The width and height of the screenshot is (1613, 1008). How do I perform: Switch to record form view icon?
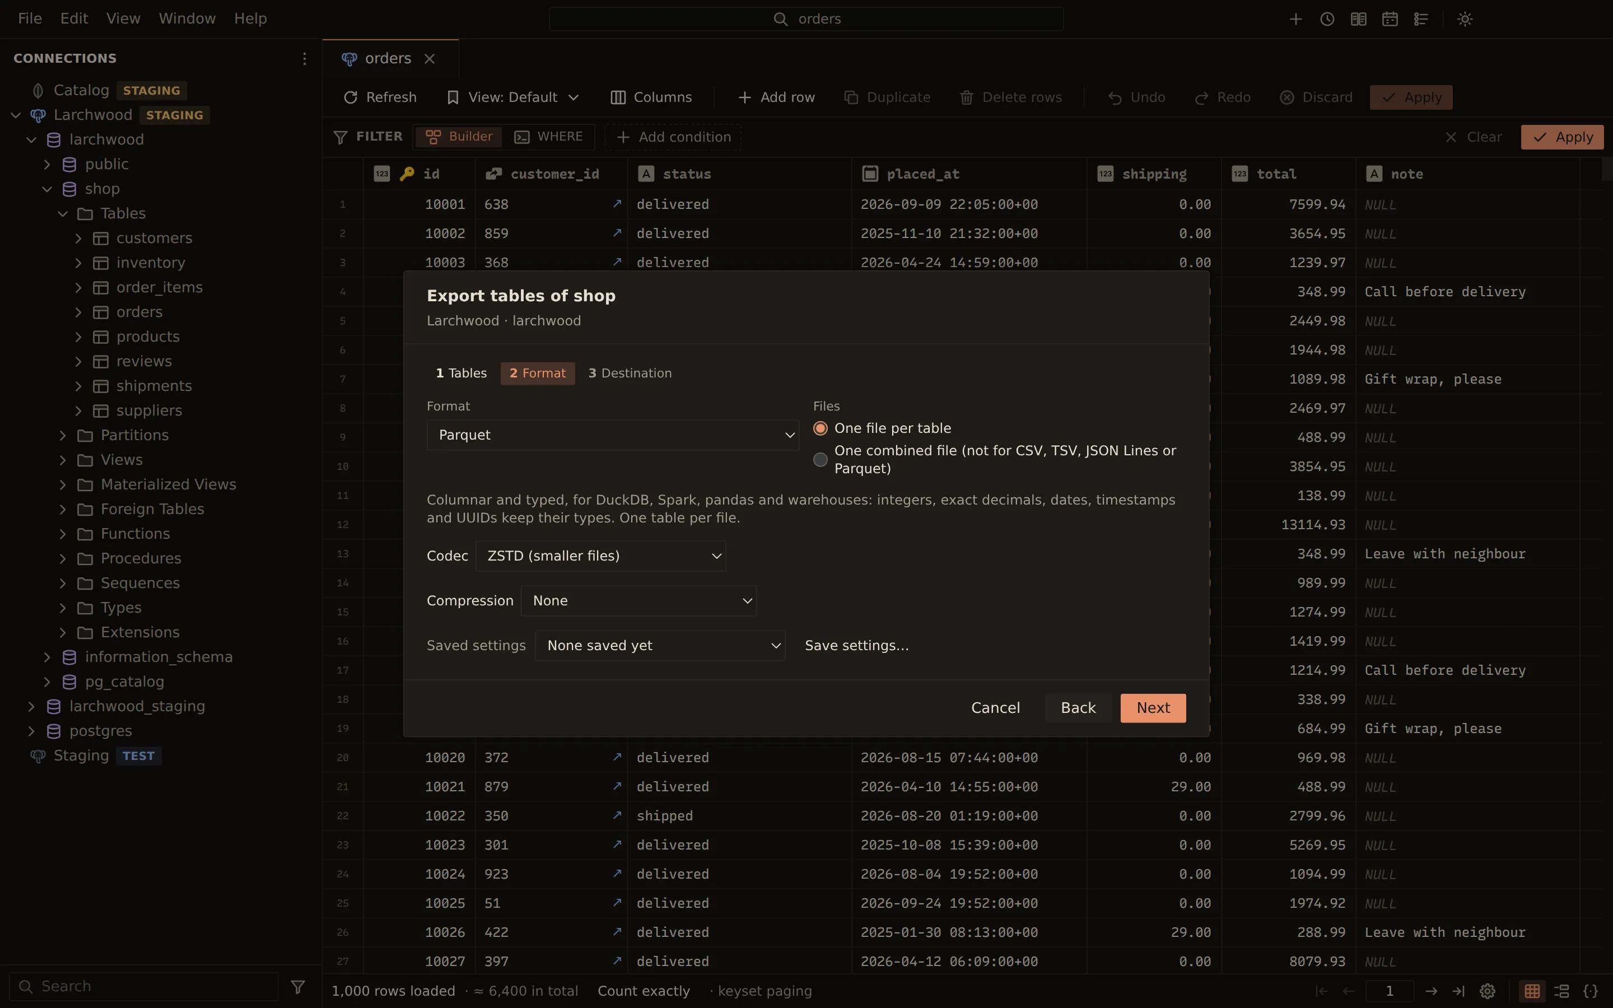point(1561,991)
